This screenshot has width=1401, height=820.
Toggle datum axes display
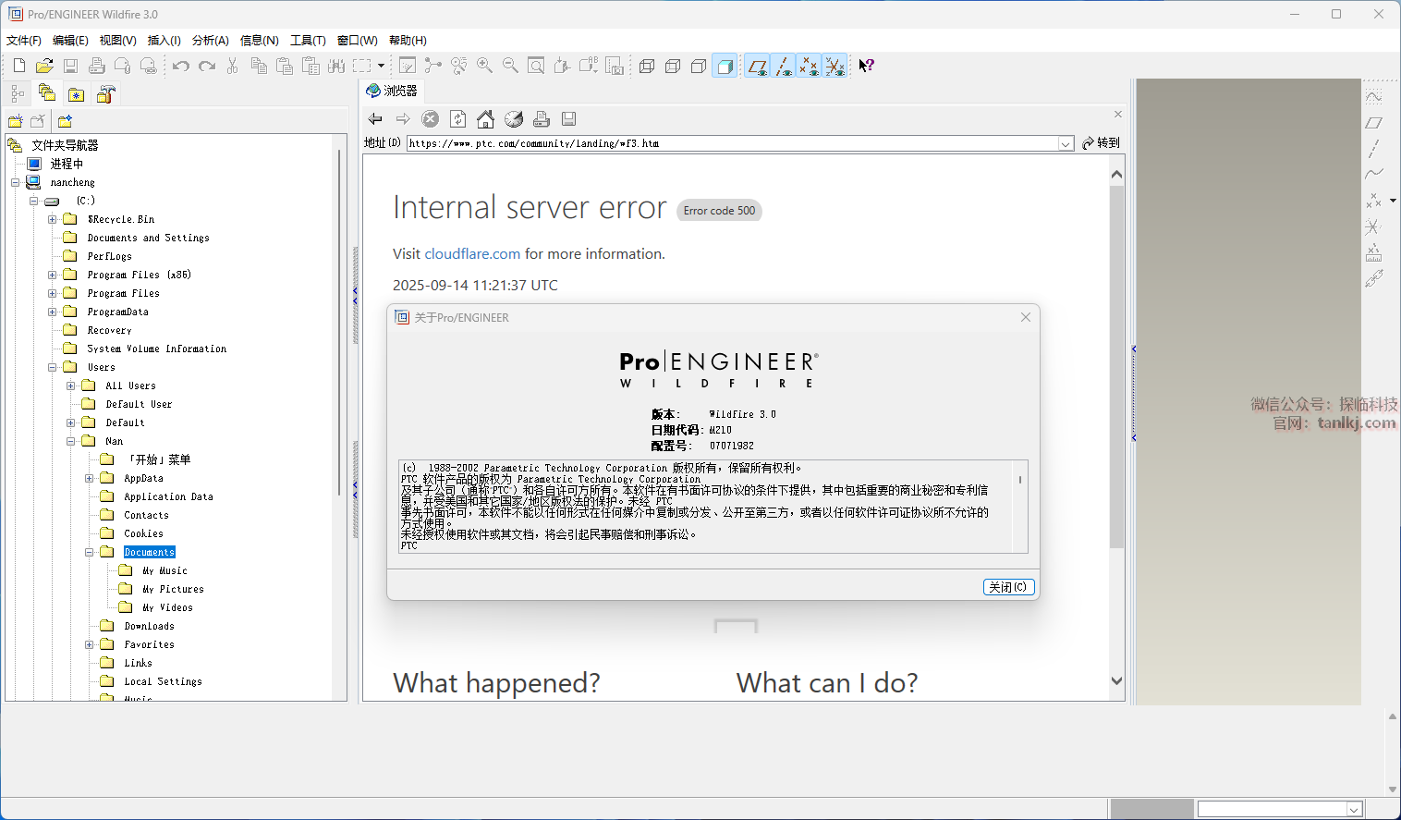784,66
